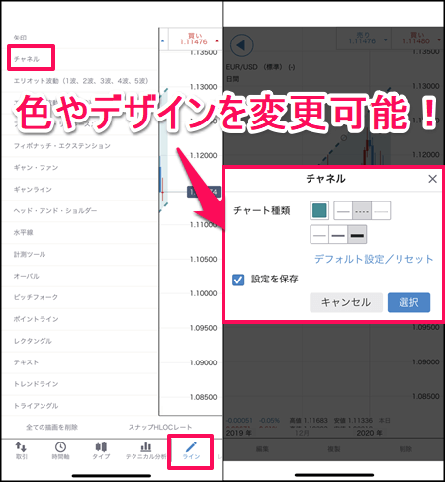Select the トライアングル tool
Image resolution: width=445 pixels, height=482 pixels.
pos(36,406)
